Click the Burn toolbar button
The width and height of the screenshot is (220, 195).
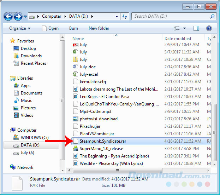click(x=73, y=28)
